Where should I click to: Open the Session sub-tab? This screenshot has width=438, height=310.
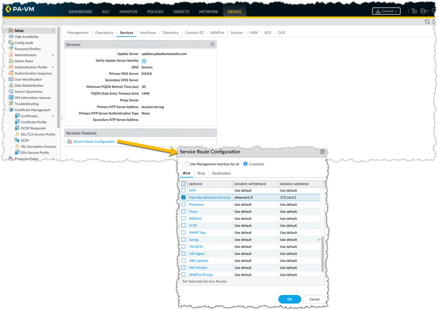(237, 33)
